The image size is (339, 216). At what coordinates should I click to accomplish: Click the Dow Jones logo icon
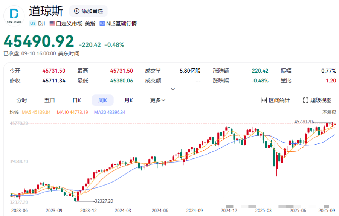click(14, 16)
